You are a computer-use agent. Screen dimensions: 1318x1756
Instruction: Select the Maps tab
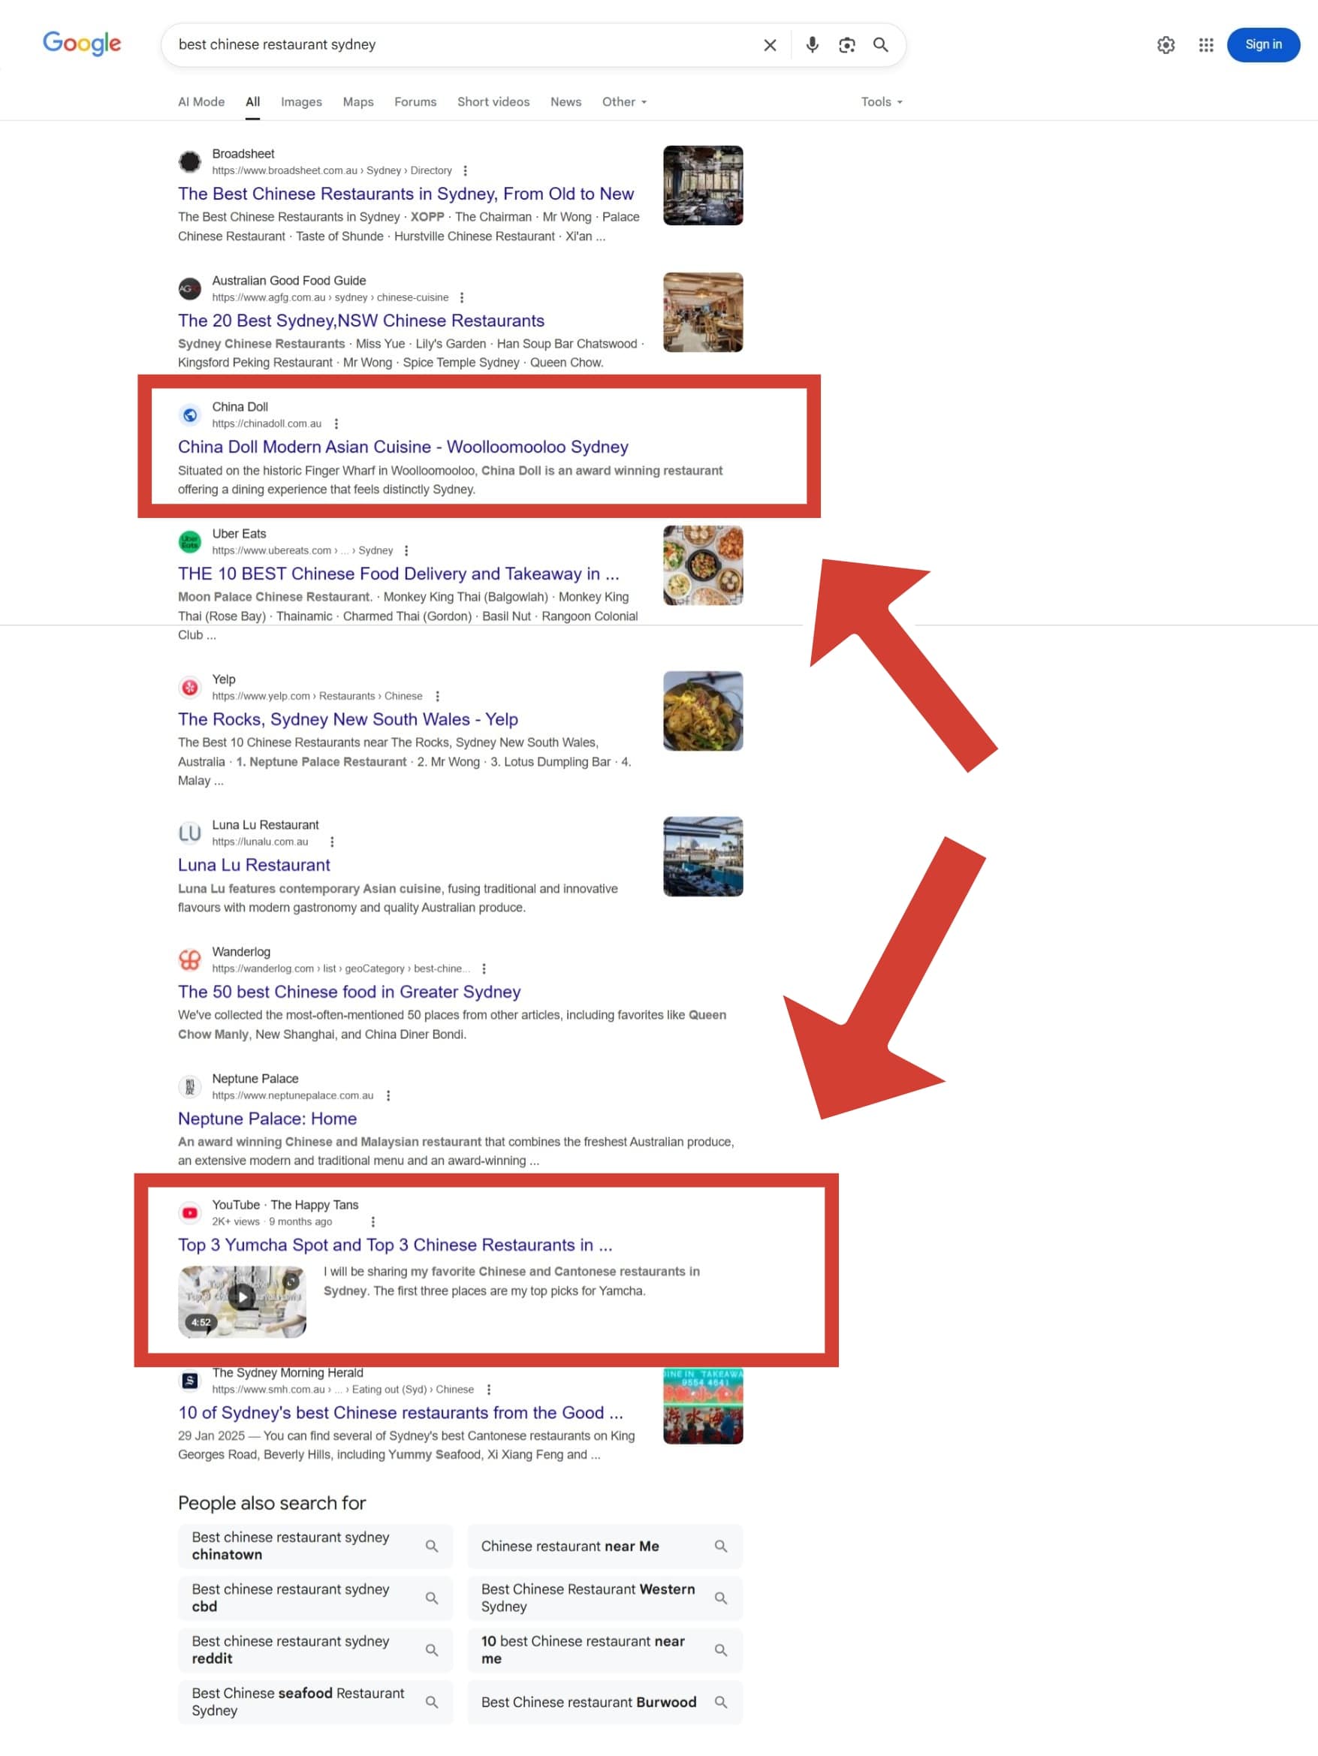[358, 102]
